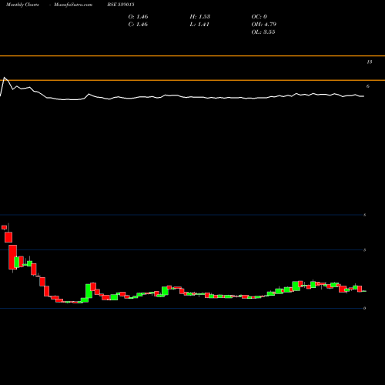Image resolution: width=385 pixels, height=385 pixels.
Task: Click the open value O: 1.46
Action: [138, 17]
